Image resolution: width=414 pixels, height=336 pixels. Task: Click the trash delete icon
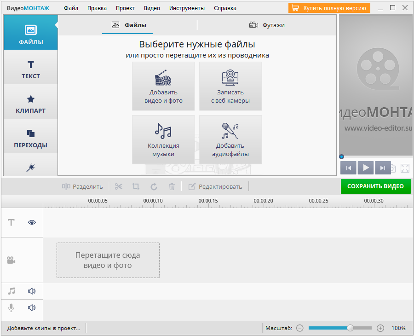[172, 187]
